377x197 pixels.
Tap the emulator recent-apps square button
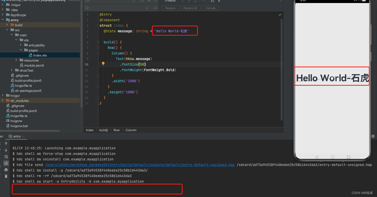click(348, 157)
